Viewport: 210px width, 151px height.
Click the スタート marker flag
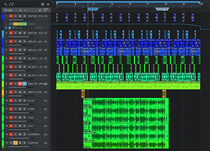coord(93,9)
